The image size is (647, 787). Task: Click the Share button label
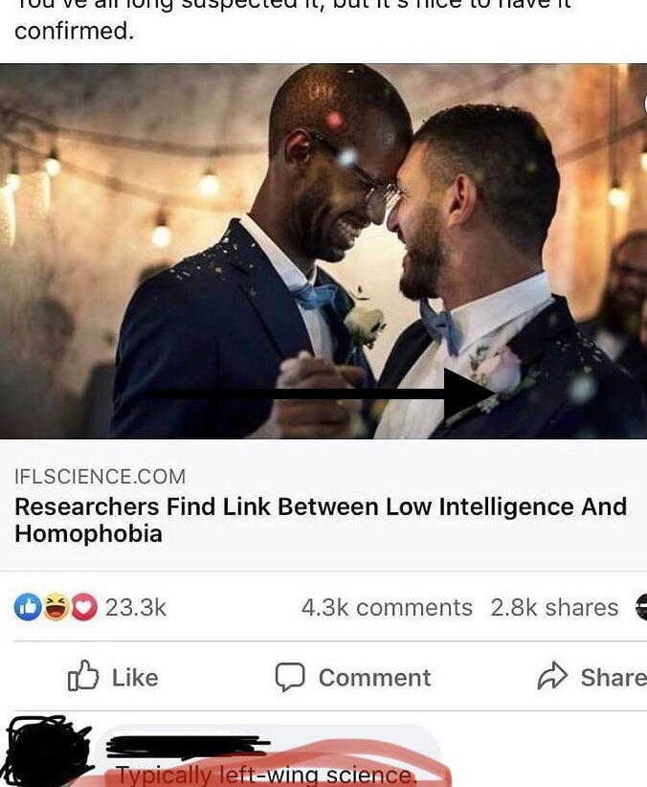click(614, 678)
